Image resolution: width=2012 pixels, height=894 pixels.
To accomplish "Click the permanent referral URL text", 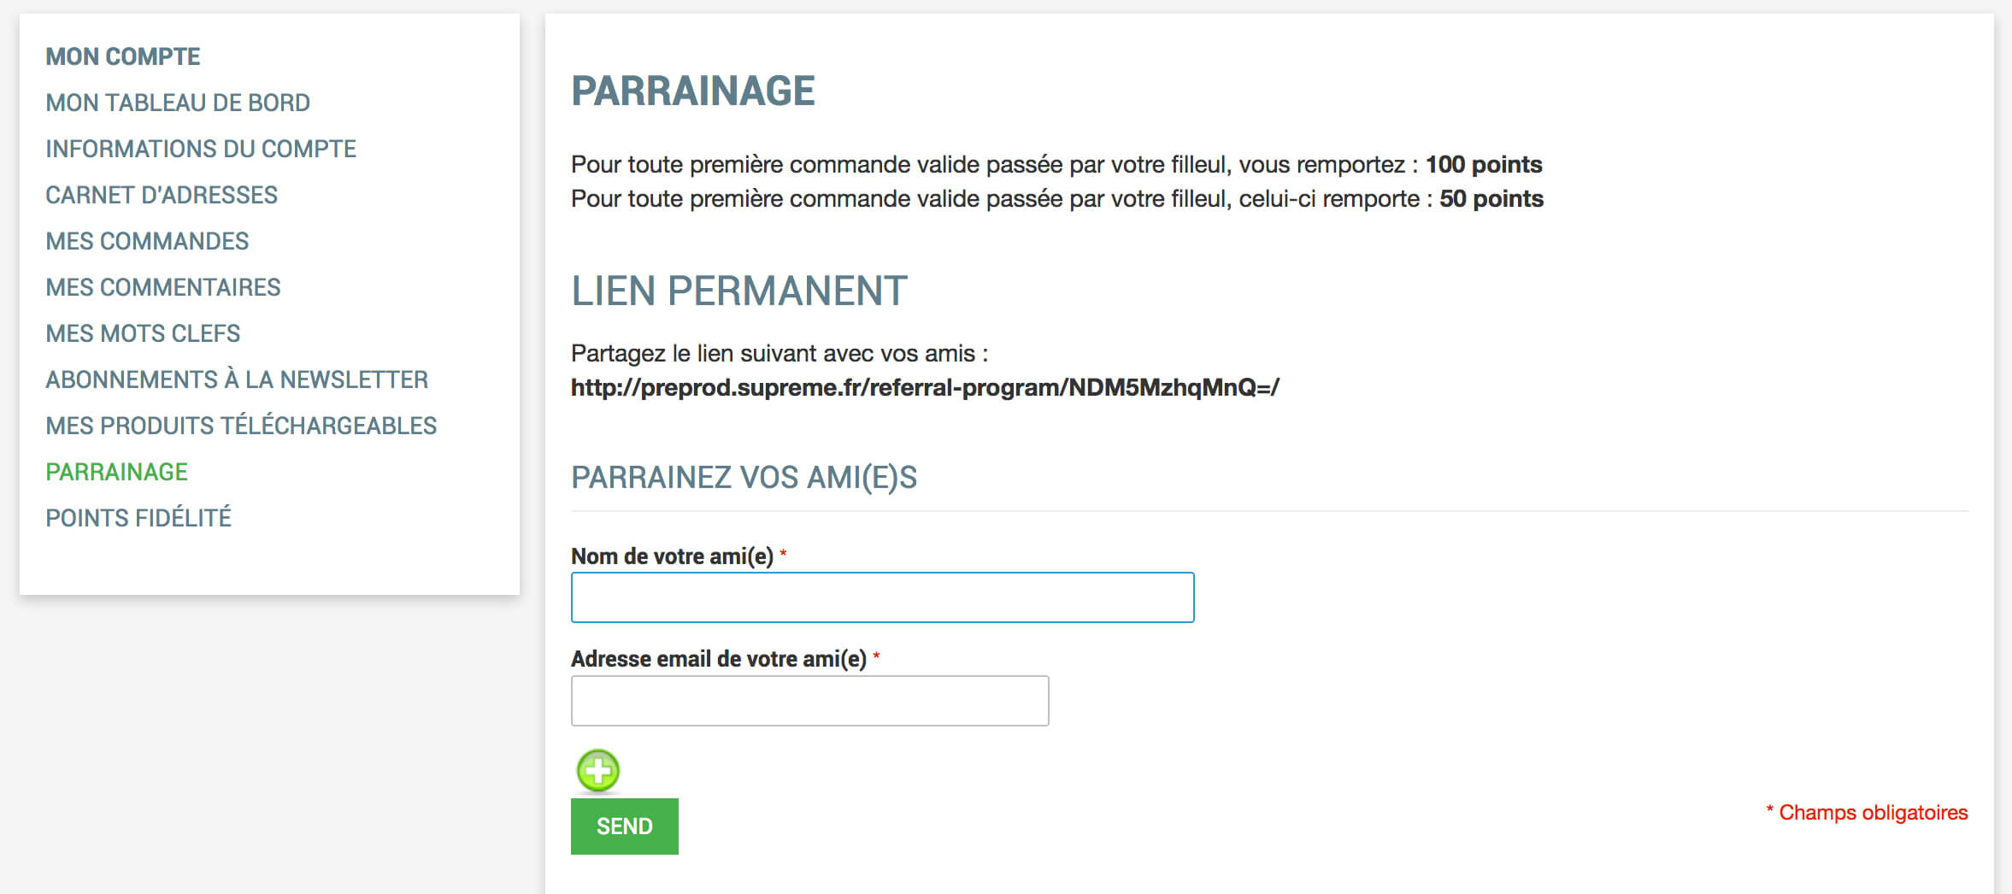I will pyautogui.click(x=925, y=387).
